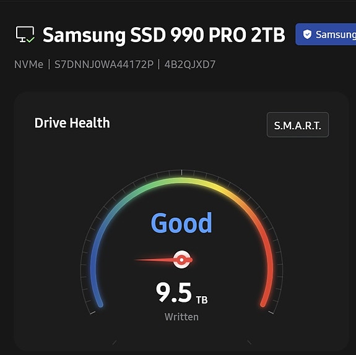
Task: Click the TB unit label
Action: (202, 300)
